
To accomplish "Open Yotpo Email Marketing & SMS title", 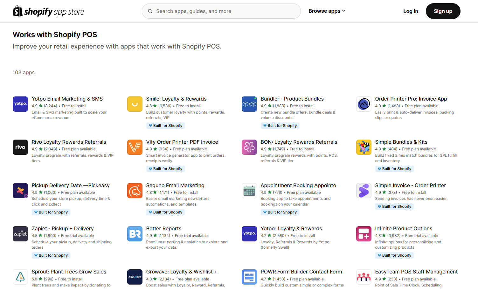I will tap(67, 99).
